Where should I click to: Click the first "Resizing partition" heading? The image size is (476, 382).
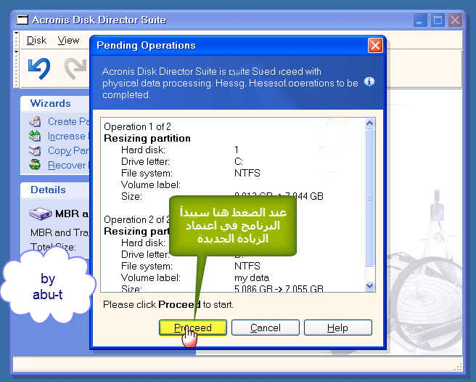click(147, 138)
